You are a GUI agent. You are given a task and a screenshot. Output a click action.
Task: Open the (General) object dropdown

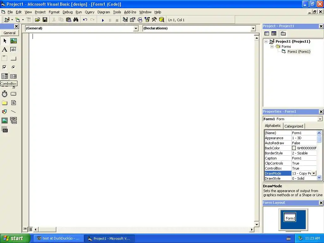point(136,28)
